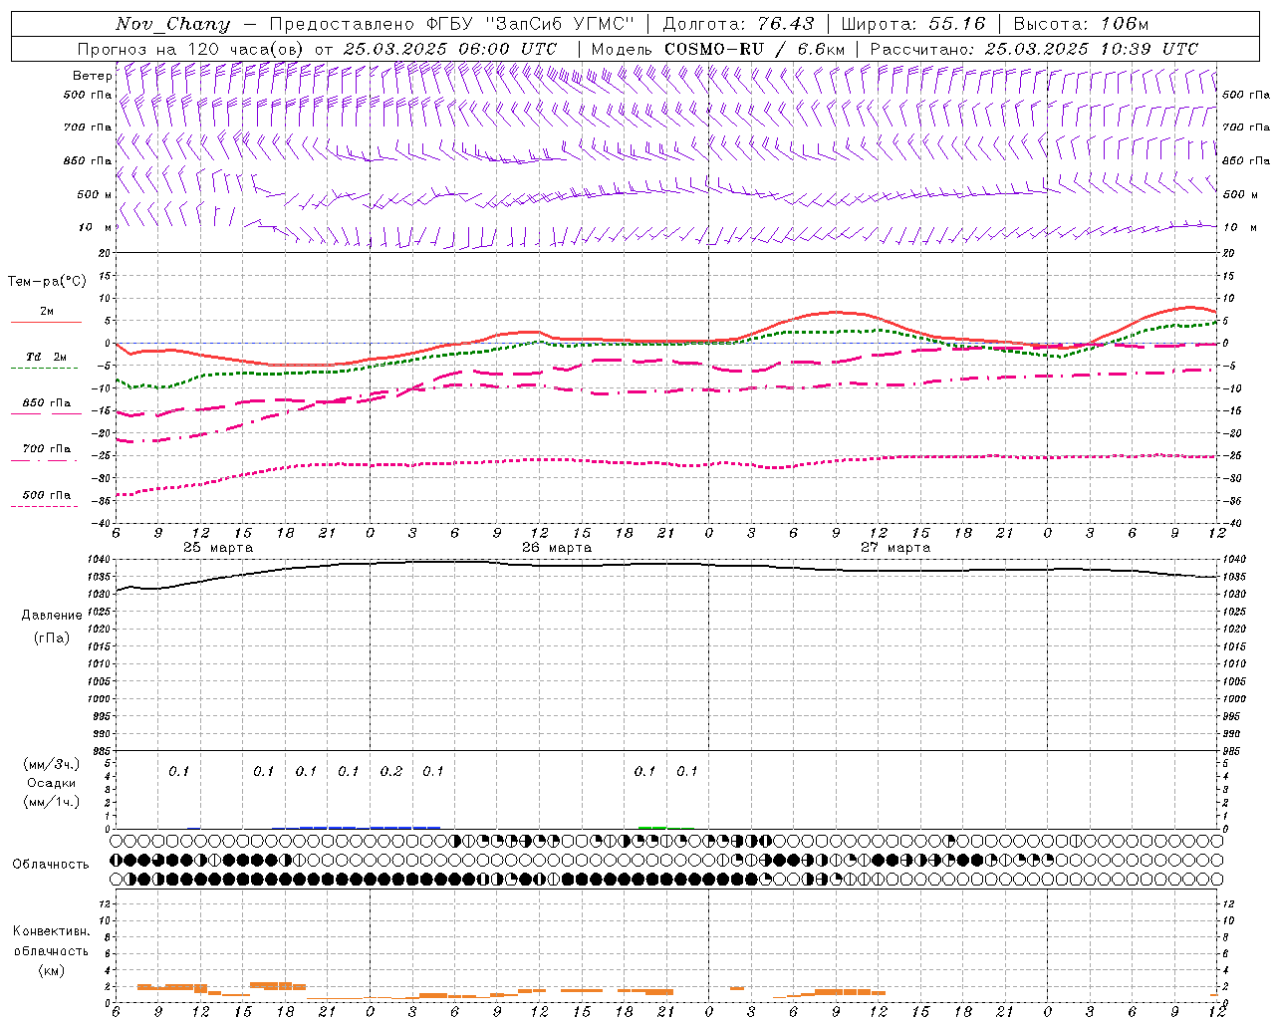Click the Осадки precipitation label
The image size is (1275, 1020).
[x=51, y=784]
